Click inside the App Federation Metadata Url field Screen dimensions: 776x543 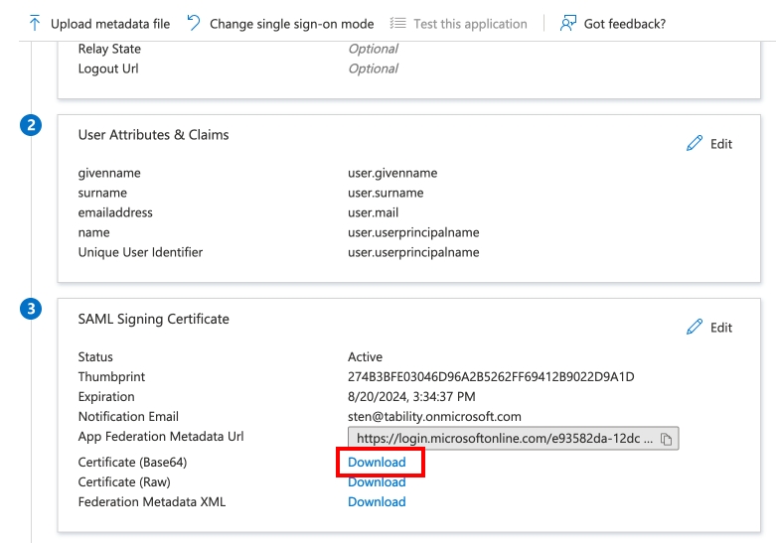(x=502, y=438)
